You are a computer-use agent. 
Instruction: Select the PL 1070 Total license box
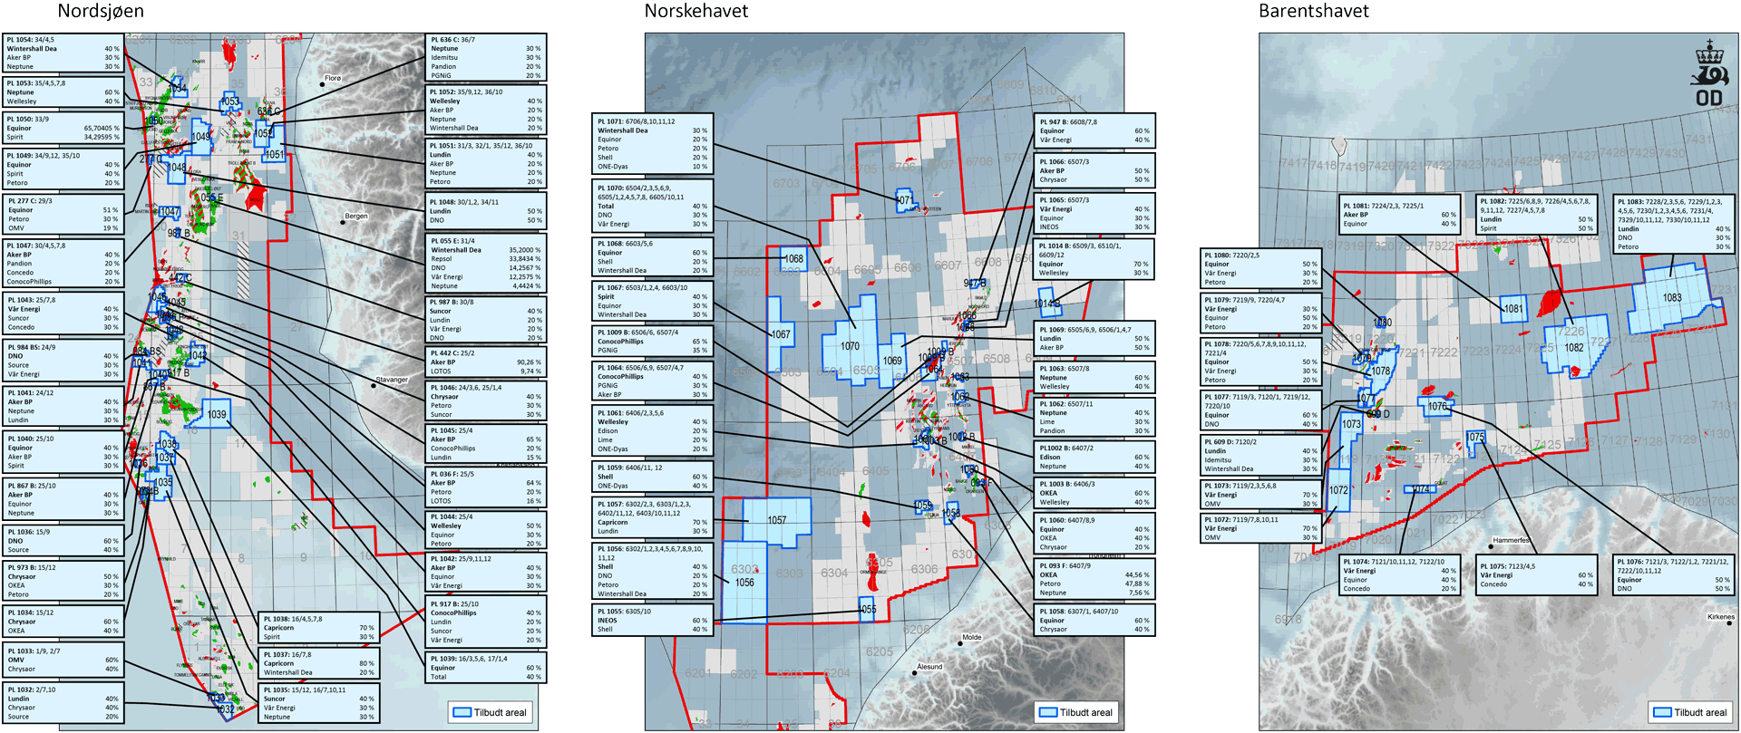tap(653, 206)
